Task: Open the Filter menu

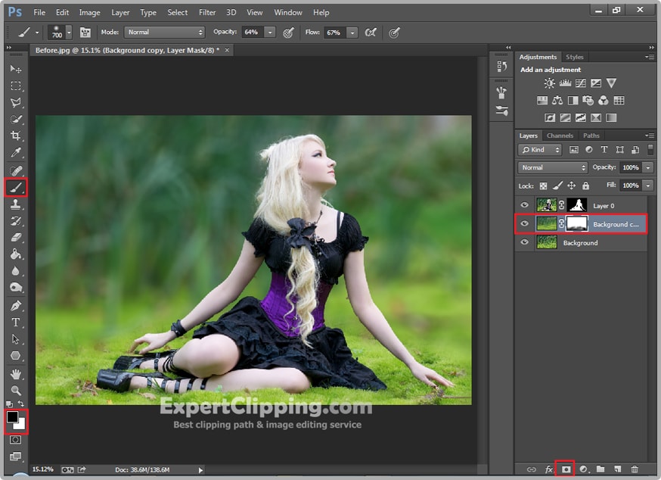Action: click(x=207, y=12)
